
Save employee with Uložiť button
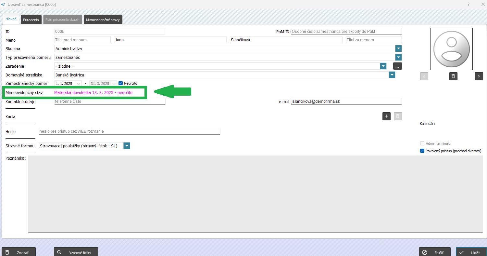[471, 252]
